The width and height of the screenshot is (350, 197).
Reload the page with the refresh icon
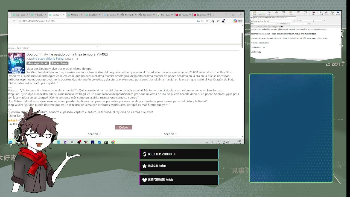tap(14, 21)
